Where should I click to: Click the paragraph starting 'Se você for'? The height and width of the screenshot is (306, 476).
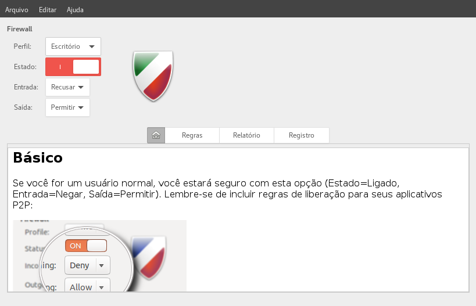[x=227, y=194]
